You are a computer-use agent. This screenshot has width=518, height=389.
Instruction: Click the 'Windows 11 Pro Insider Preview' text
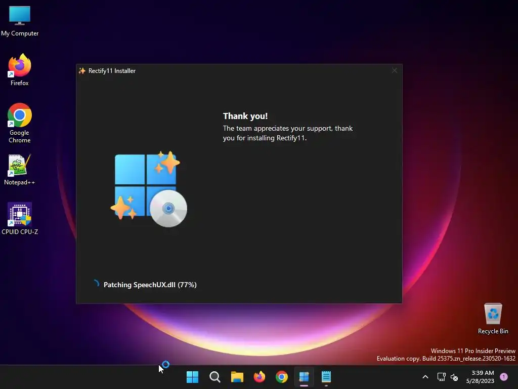tap(473, 351)
